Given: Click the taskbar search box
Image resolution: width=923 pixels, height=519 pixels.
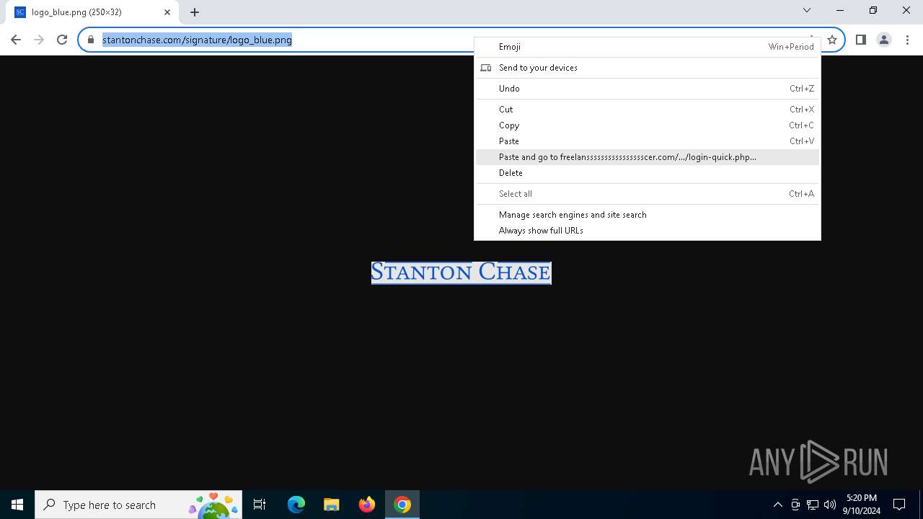Looking at the screenshot, I should point(139,505).
